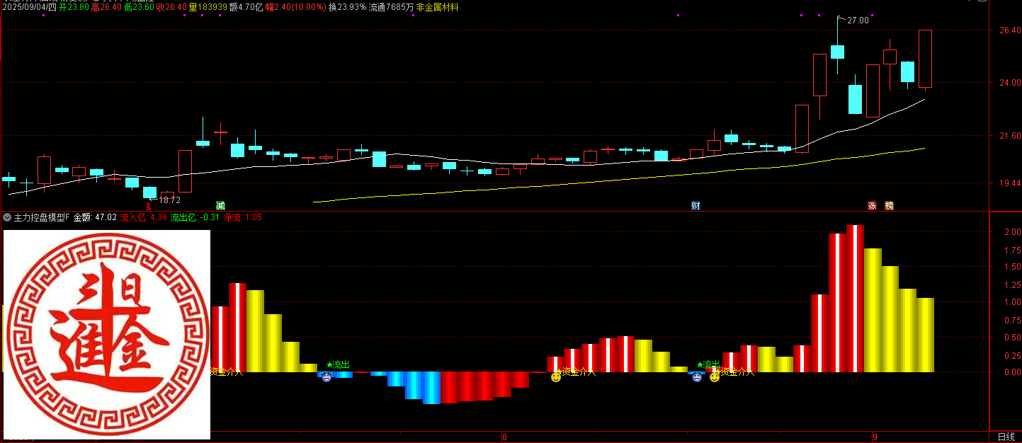This screenshot has width=1022, height=443.
Task: Click the 21.60 price axis label
Action: point(1010,135)
